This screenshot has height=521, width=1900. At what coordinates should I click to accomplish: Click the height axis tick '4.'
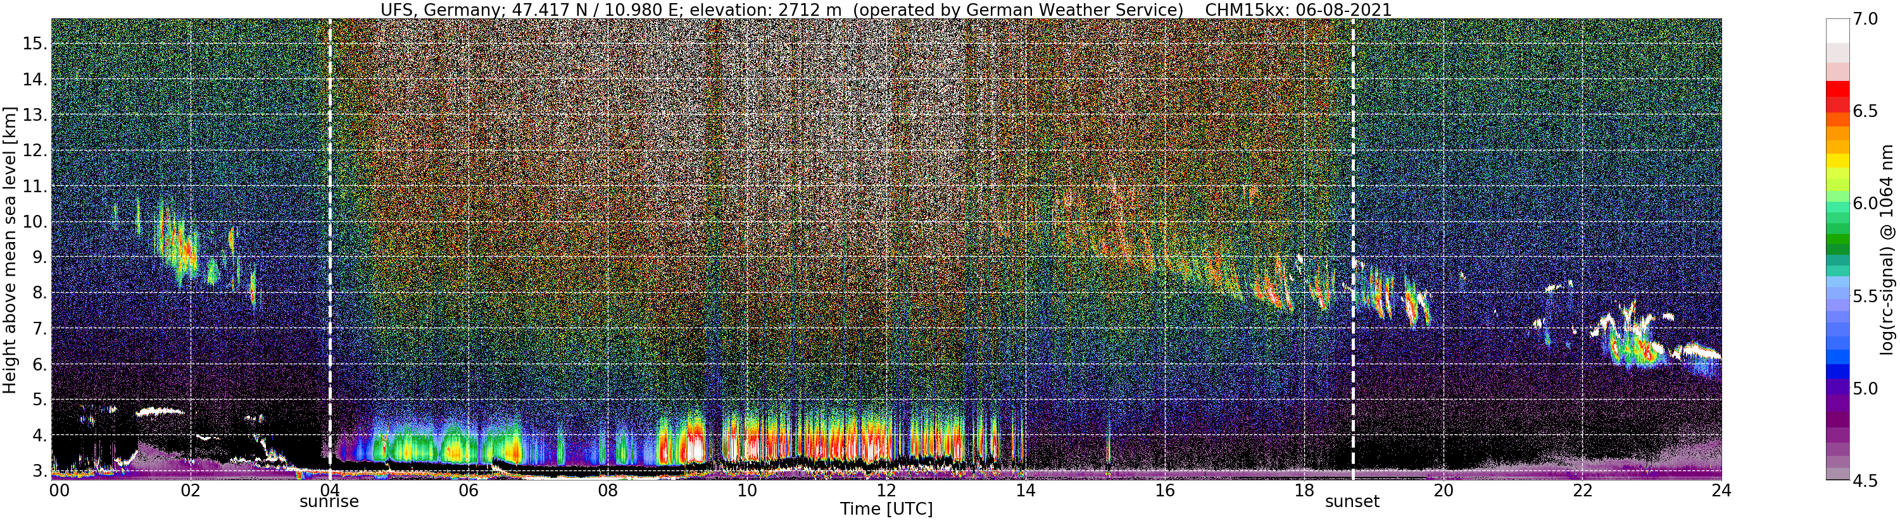(40, 436)
